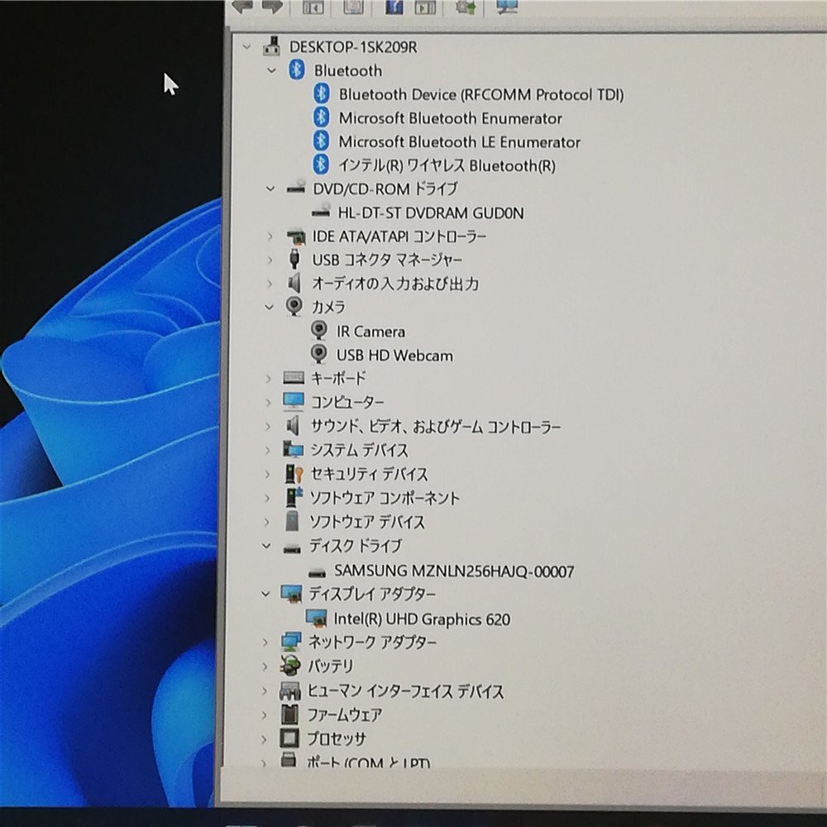Collapse the DVD/CD-ROM ドライブ category
Viewport: 827px width, 827px height.
click(x=270, y=189)
